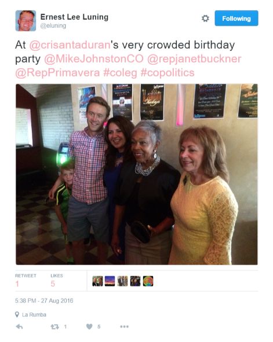Open the @crisantaduran mention link

70,45
